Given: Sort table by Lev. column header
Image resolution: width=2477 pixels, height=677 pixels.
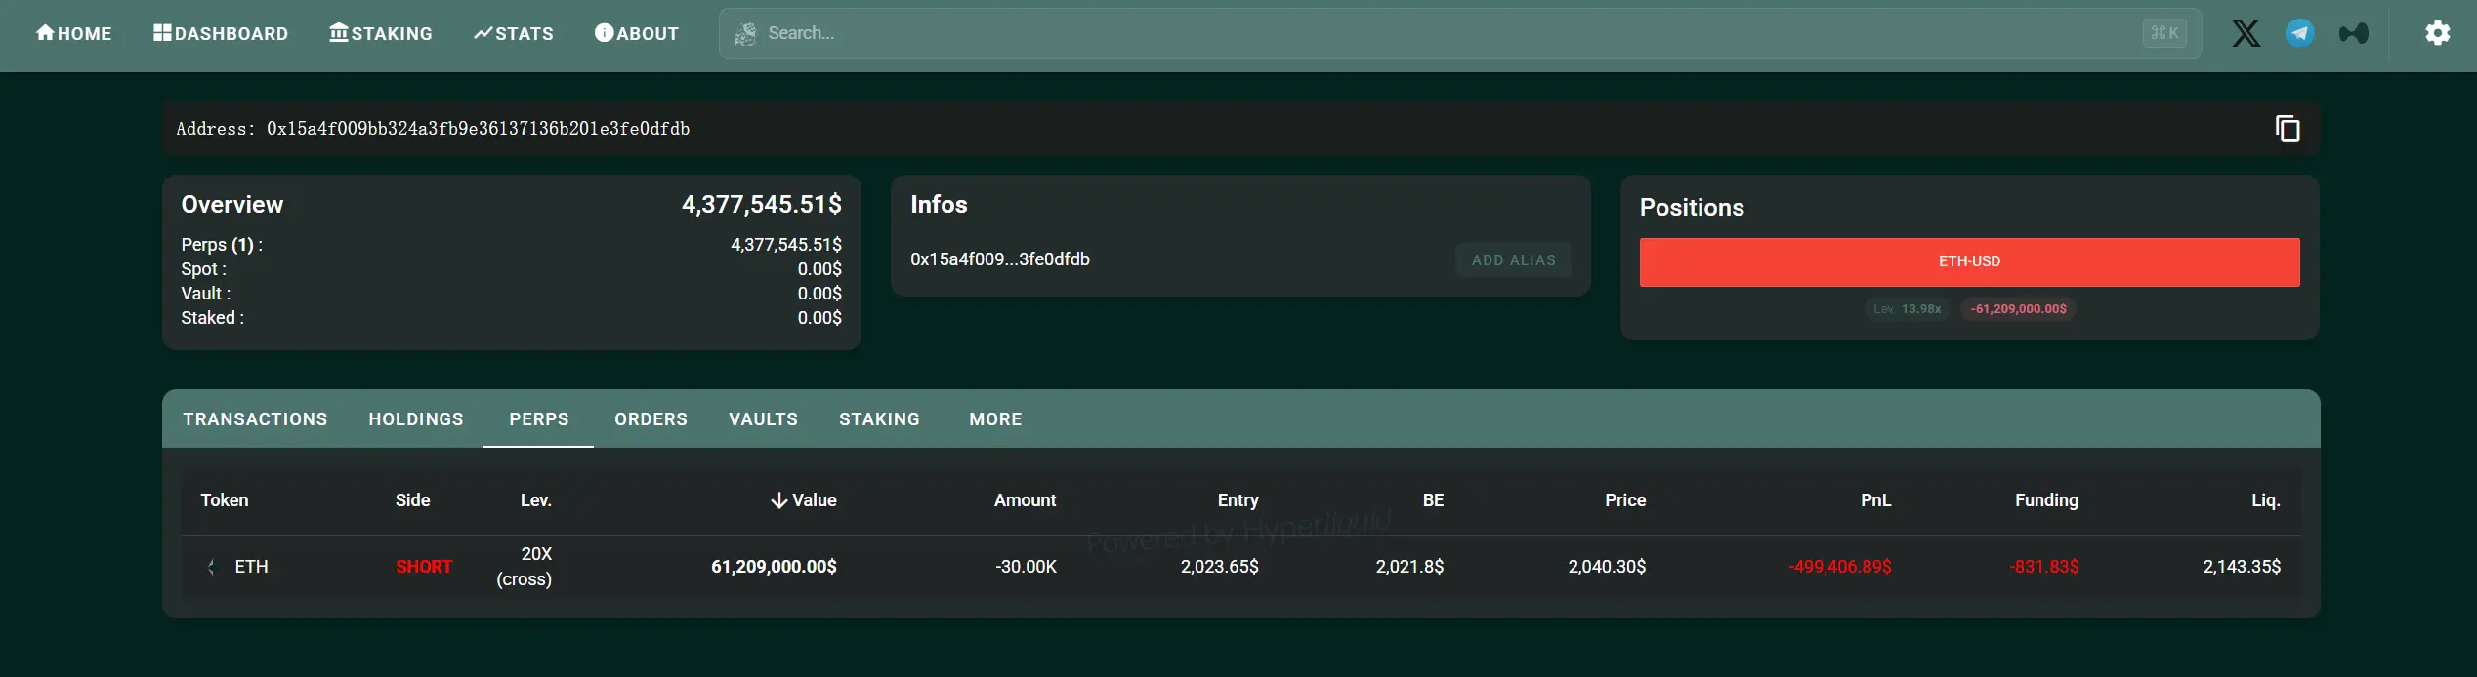Looking at the screenshot, I should click(x=535, y=500).
